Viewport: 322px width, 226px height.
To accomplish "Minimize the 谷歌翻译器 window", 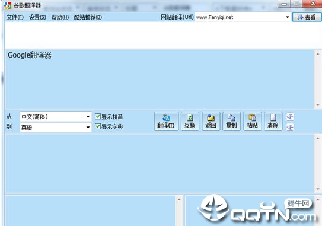I will point(284,4).
